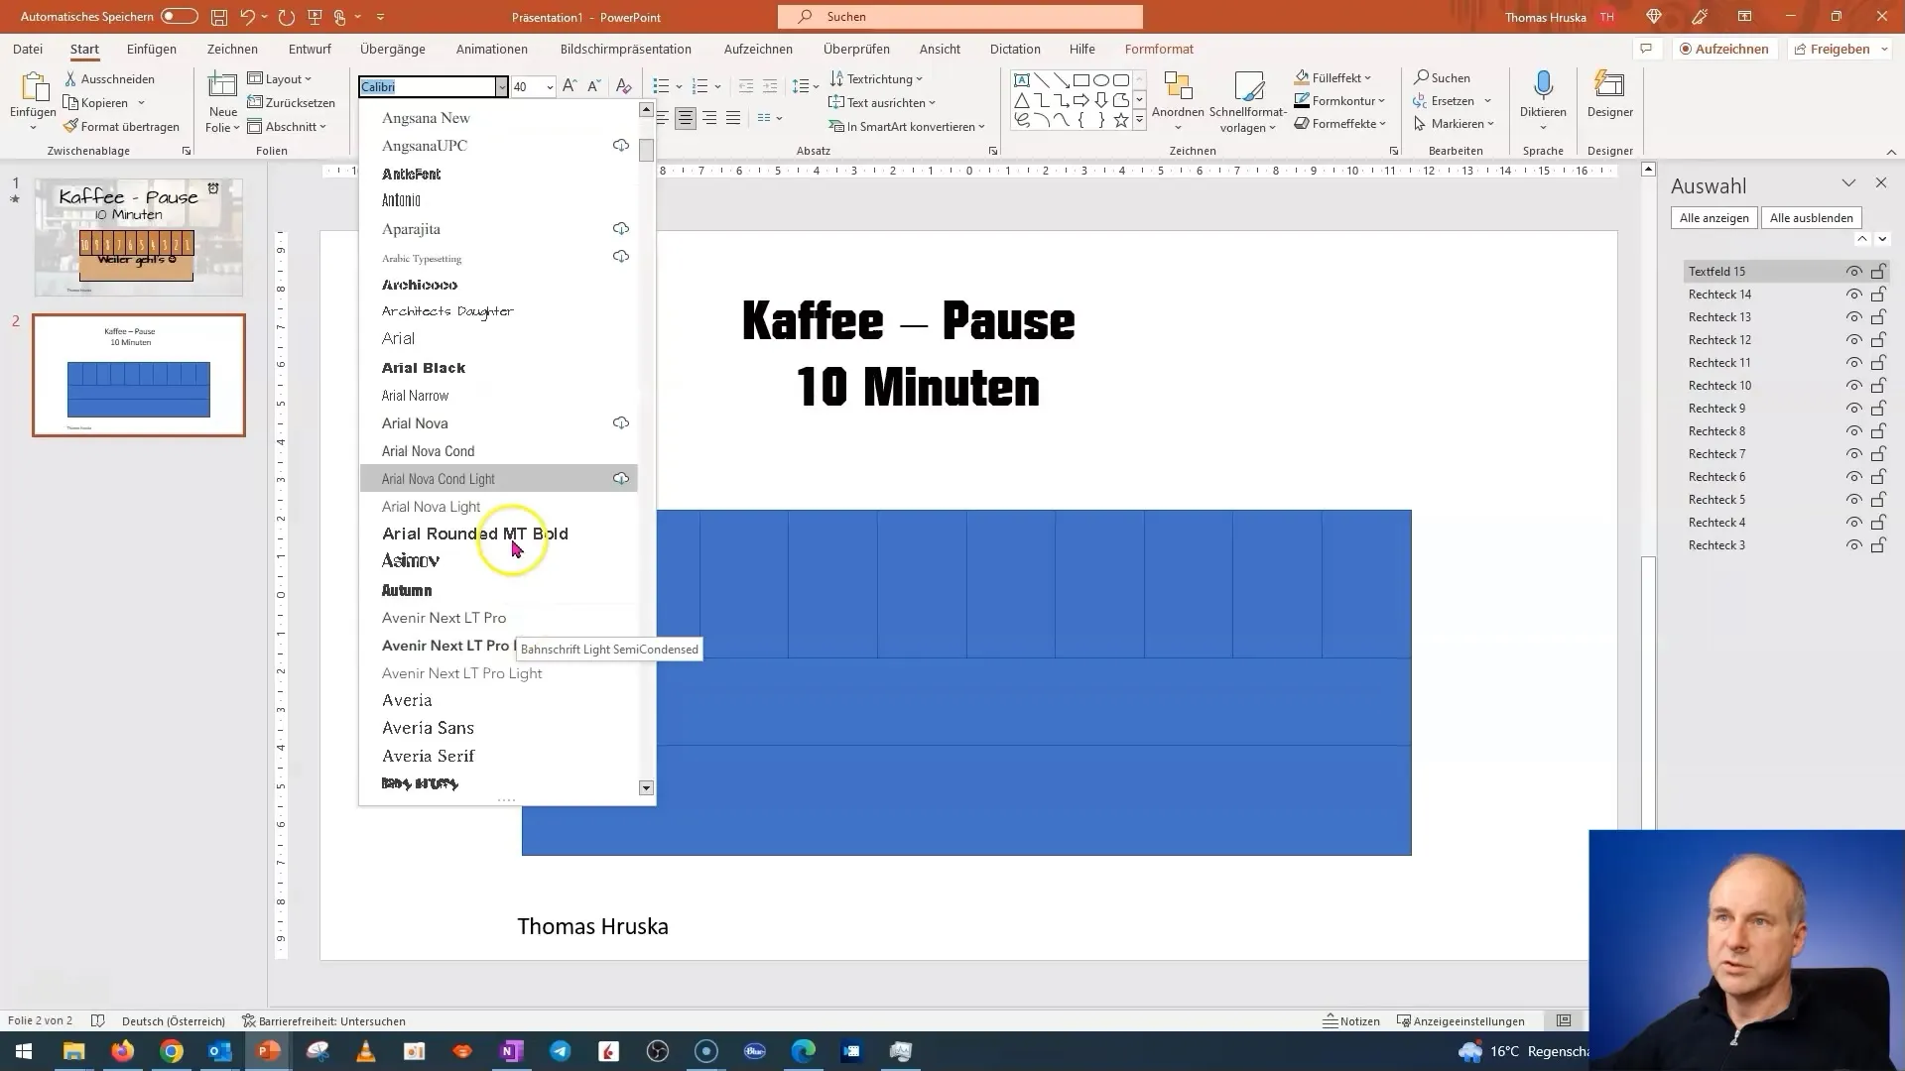Toggle visibility of Textfeld 15
This screenshot has height=1071, width=1905.
coord(1854,271)
